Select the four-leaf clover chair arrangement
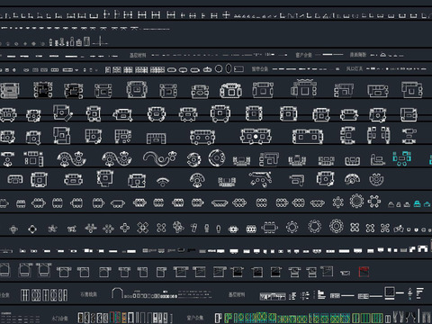This screenshot has height=324, width=432. coord(355,228)
